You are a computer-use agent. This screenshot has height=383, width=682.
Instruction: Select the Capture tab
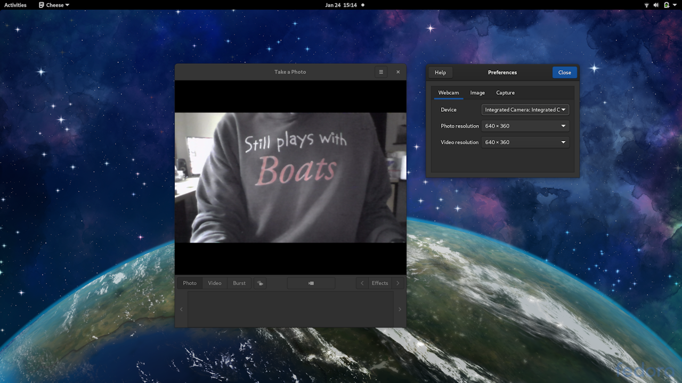pos(506,93)
